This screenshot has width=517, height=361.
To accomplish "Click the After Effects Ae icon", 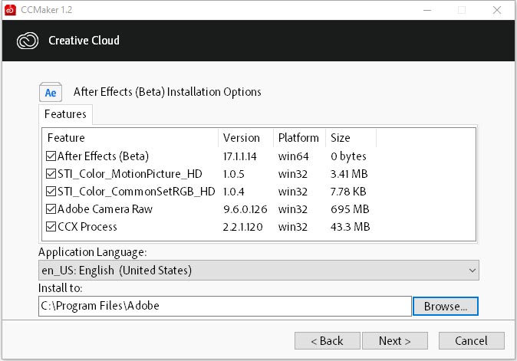I will (x=51, y=92).
